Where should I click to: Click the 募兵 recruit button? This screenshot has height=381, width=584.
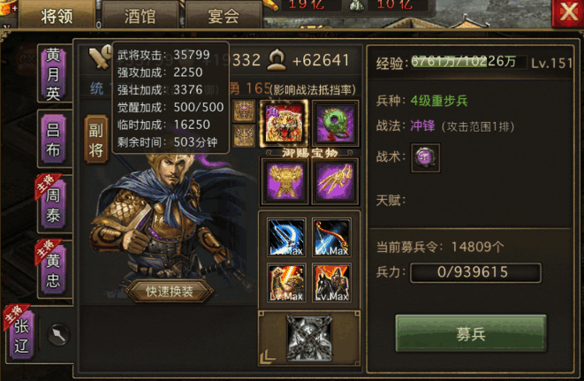471,333
